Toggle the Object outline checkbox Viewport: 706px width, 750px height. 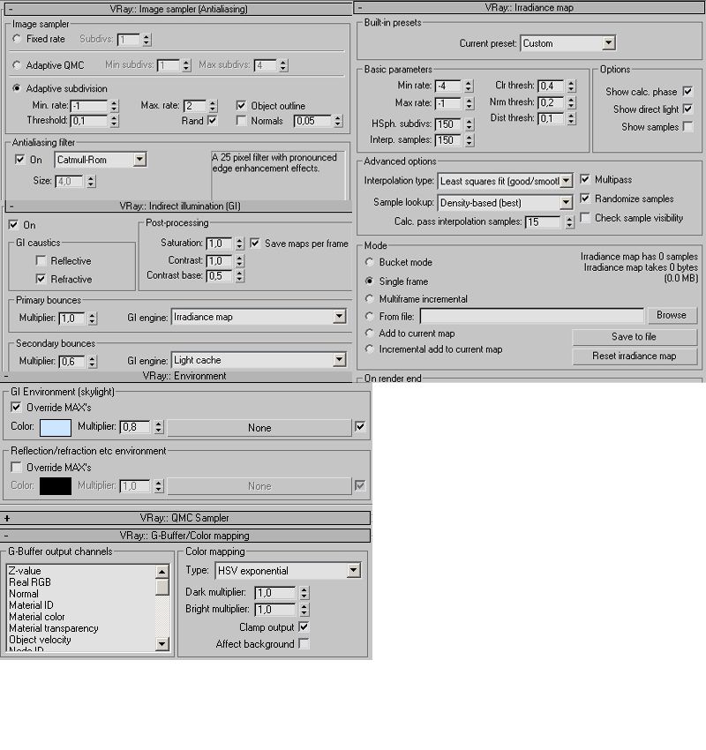tap(241, 105)
